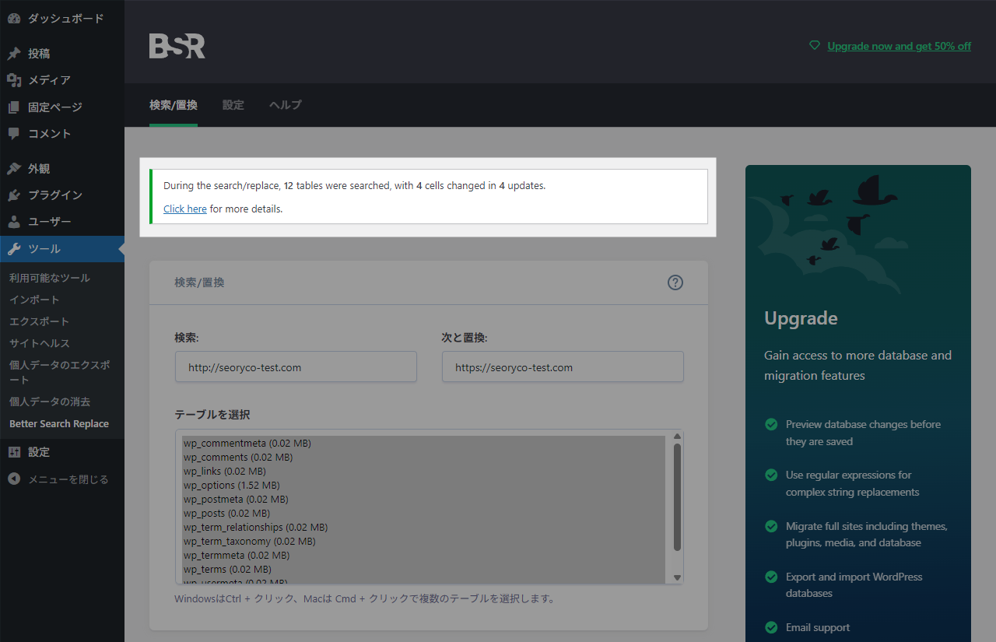Click the コメント speech bubble icon

pyautogui.click(x=13, y=133)
